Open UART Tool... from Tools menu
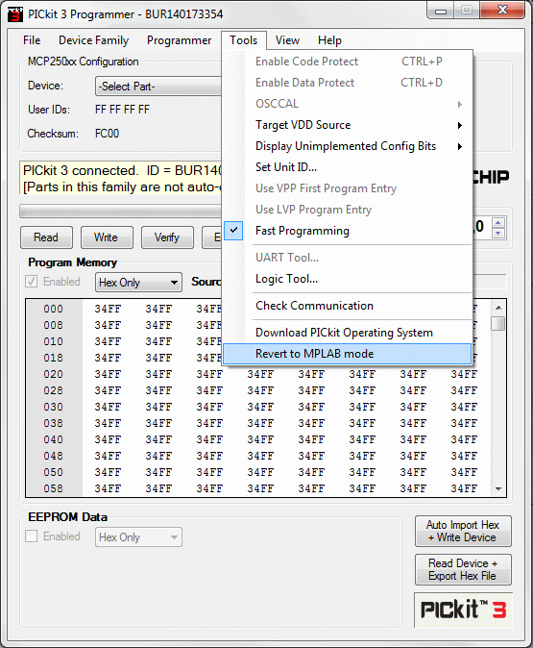 (x=348, y=258)
